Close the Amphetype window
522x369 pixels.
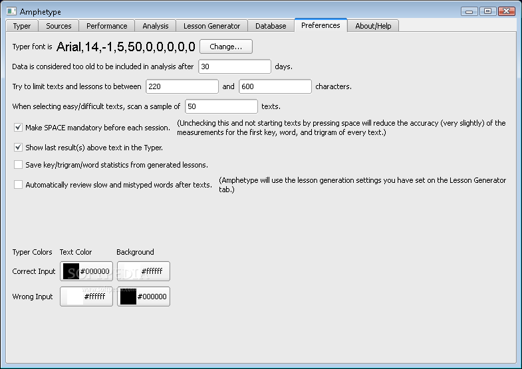[506, 11]
